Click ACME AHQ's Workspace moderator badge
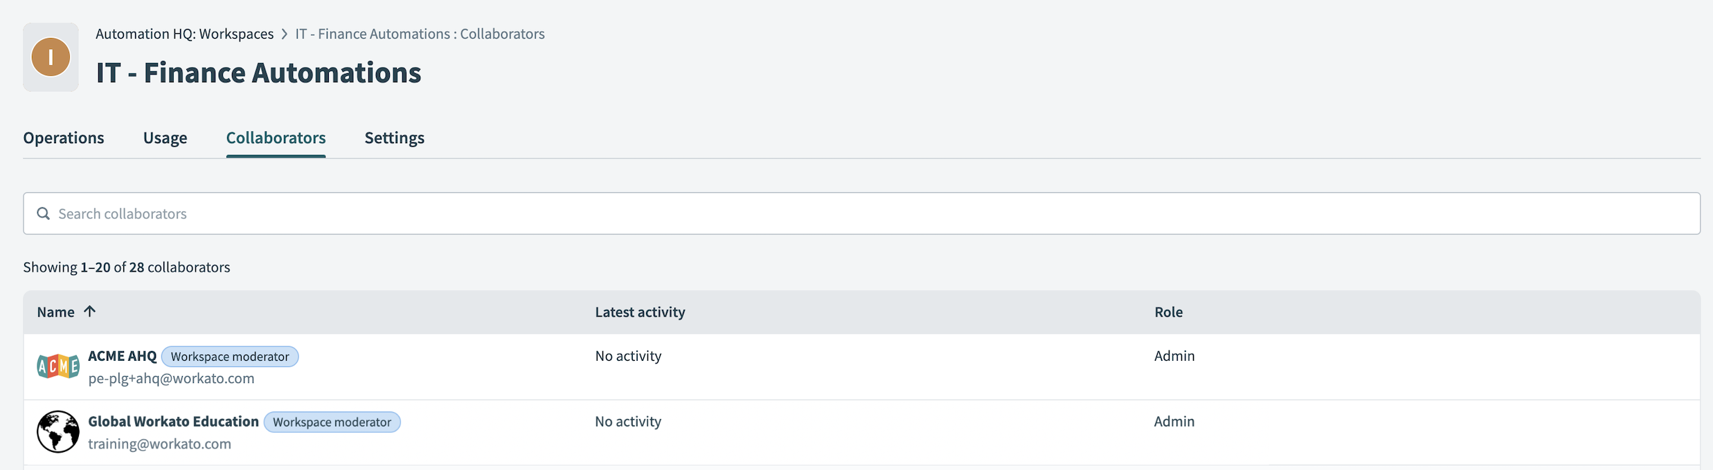Image resolution: width=1713 pixels, height=470 pixels. click(x=230, y=357)
